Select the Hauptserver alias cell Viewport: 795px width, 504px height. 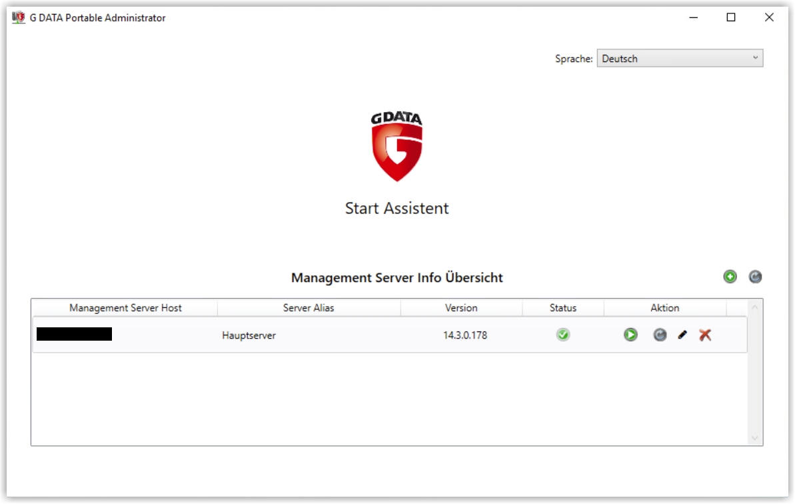(x=249, y=335)
